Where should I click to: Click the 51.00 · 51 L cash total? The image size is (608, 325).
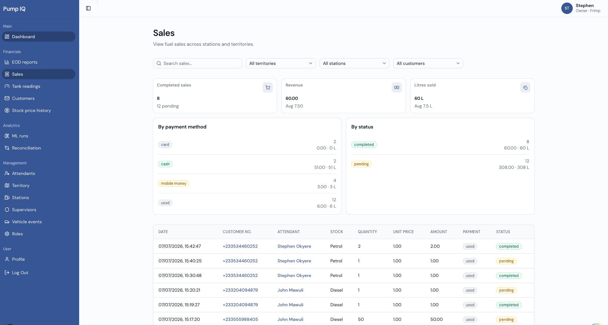[325, 167]
